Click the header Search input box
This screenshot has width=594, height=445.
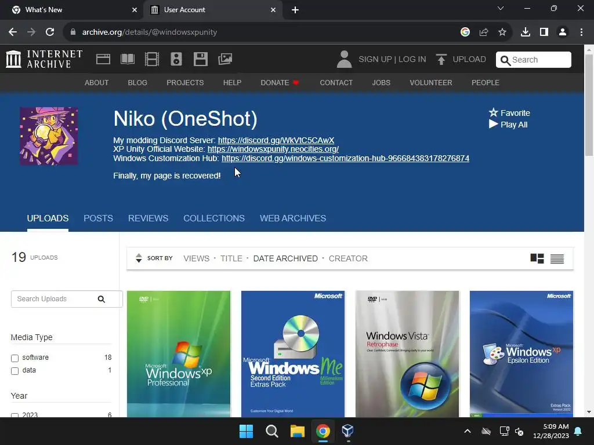coord(534,60)
